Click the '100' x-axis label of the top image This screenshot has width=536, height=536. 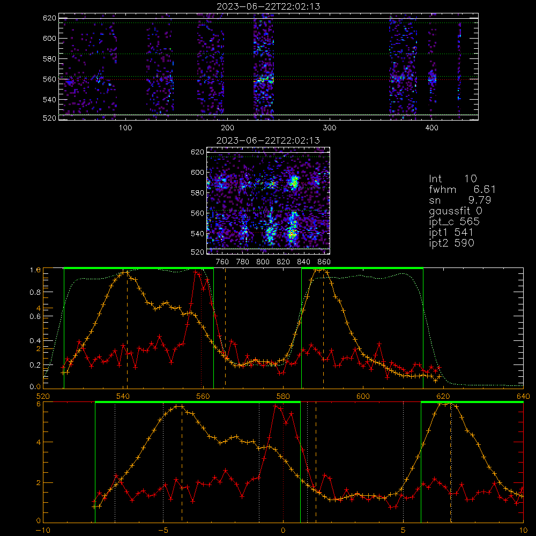[x=125, y=128]
